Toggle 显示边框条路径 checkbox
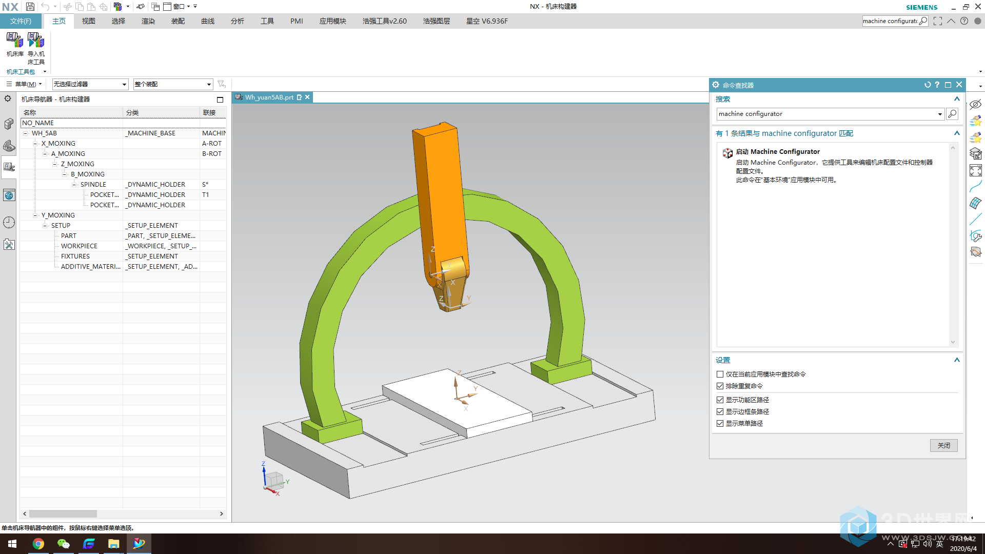The height and width of the screenshot is (554, 985). point(720,412)
